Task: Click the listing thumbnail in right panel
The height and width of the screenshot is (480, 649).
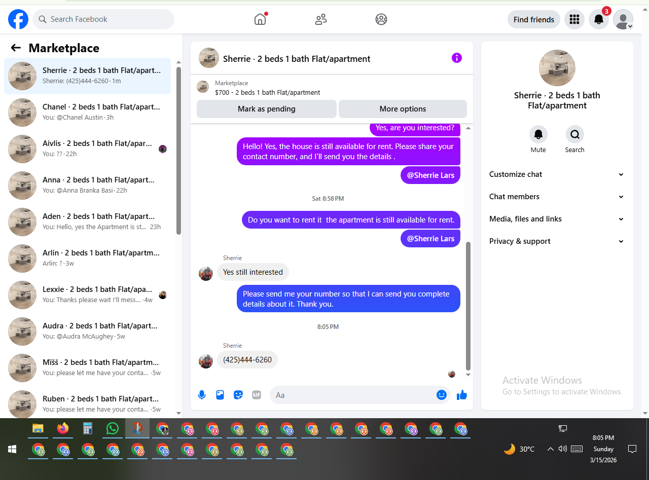Action: [557, 68]
